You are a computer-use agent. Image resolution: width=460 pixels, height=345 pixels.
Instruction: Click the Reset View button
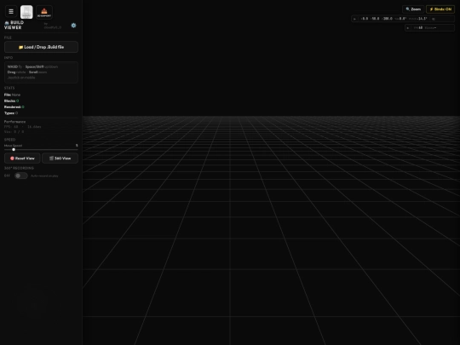tap(22, 158)
